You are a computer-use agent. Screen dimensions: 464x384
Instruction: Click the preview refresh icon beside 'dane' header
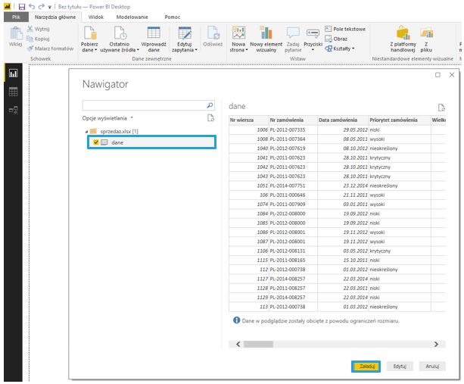(441, 108)
